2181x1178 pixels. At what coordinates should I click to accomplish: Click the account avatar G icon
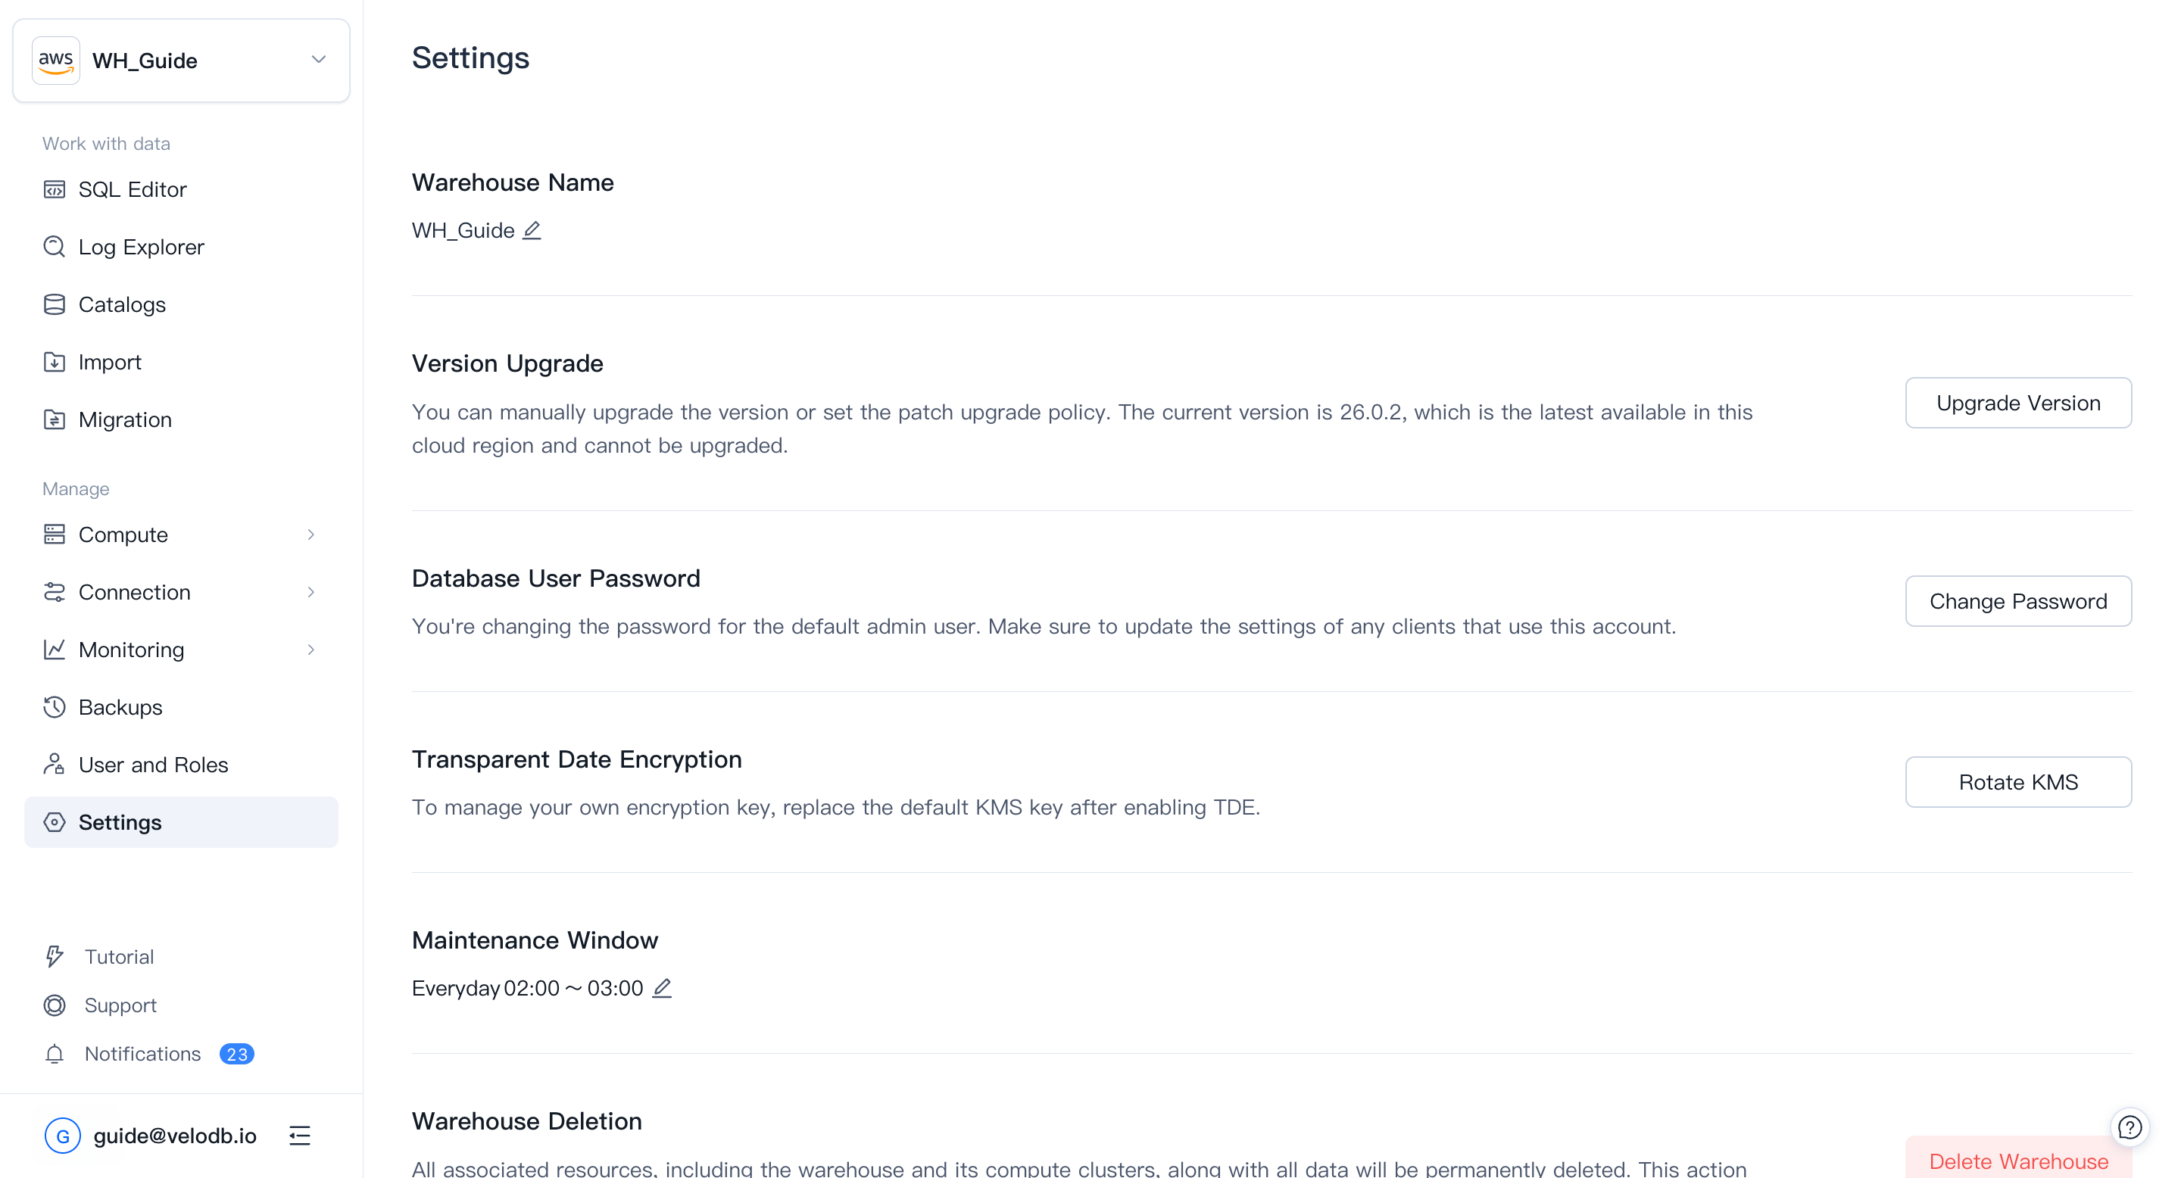pos(63,1136)
